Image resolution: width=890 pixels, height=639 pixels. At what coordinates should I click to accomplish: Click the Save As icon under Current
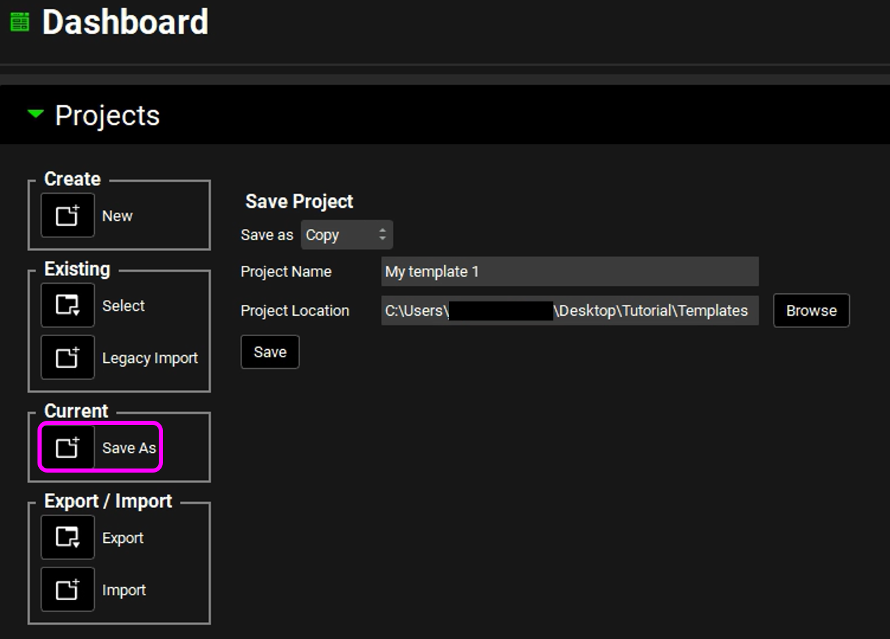67,448
